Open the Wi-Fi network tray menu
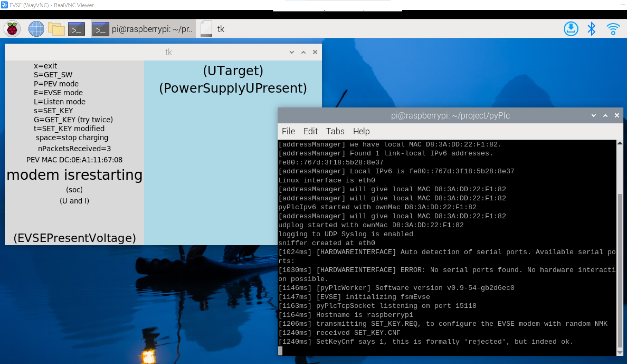The image size is (627, 364). click(613, 29)
